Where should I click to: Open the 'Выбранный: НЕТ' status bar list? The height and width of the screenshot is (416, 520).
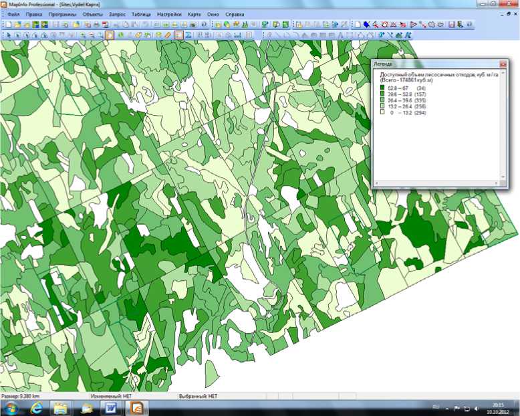(198, 396)
